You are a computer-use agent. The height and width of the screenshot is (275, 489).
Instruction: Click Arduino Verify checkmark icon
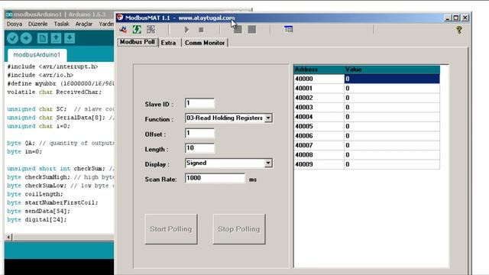pyautogui.click(x=12, y=38)
